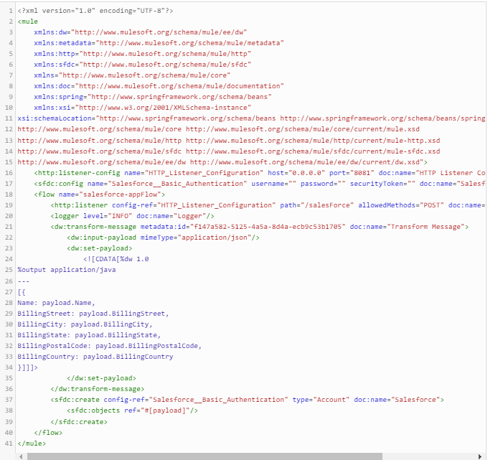Click the %output application/java line
Image resolution: width=493 pixels, height=460 pixels.
point(67,269)
